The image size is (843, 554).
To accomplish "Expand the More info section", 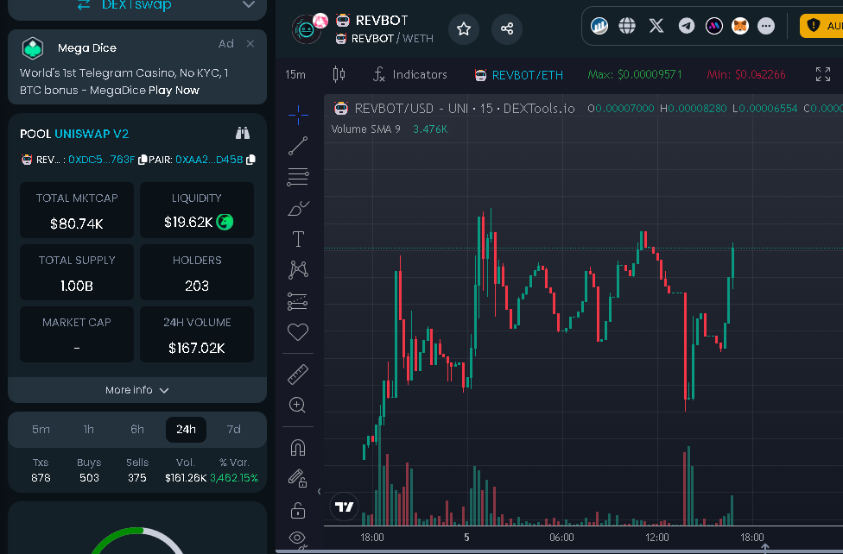I will pyautogui.click(x=136, y=390).
